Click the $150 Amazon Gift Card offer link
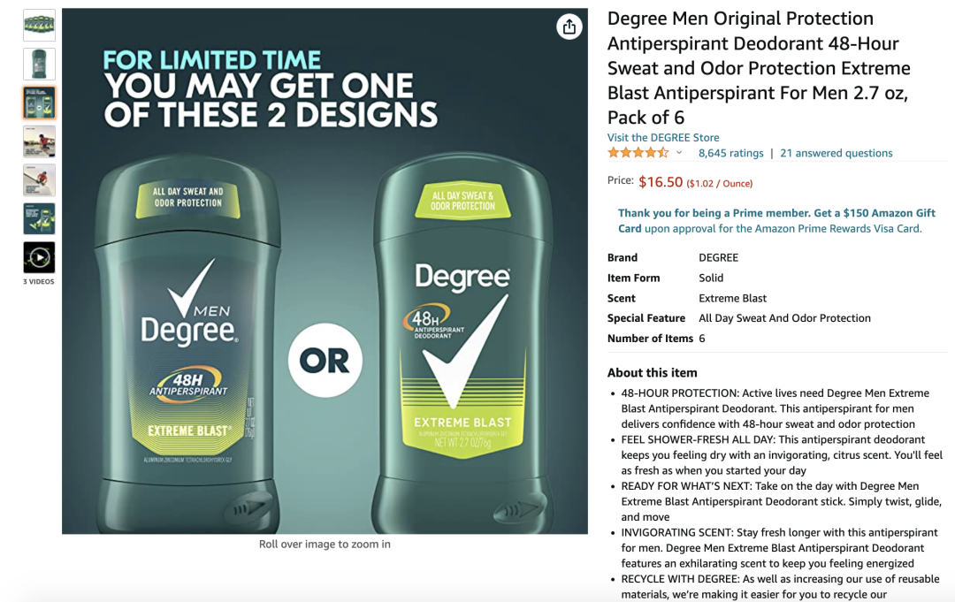The image size is (955, 602). coord(776,220)
